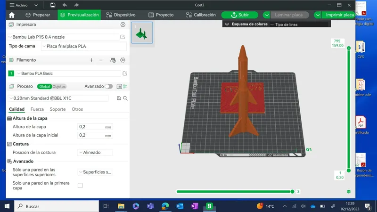Image resolution: width=377 pixels, height=212 pixels.
Task: Edit the Bambu Lab P1S printer preset
Action: tap(123, 37)
